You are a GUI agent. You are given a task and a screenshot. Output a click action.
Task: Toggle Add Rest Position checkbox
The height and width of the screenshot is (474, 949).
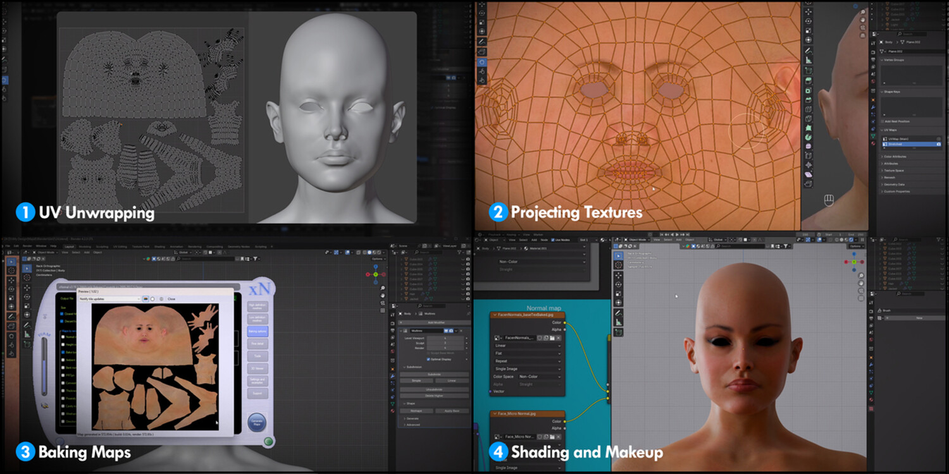(882, 121)
